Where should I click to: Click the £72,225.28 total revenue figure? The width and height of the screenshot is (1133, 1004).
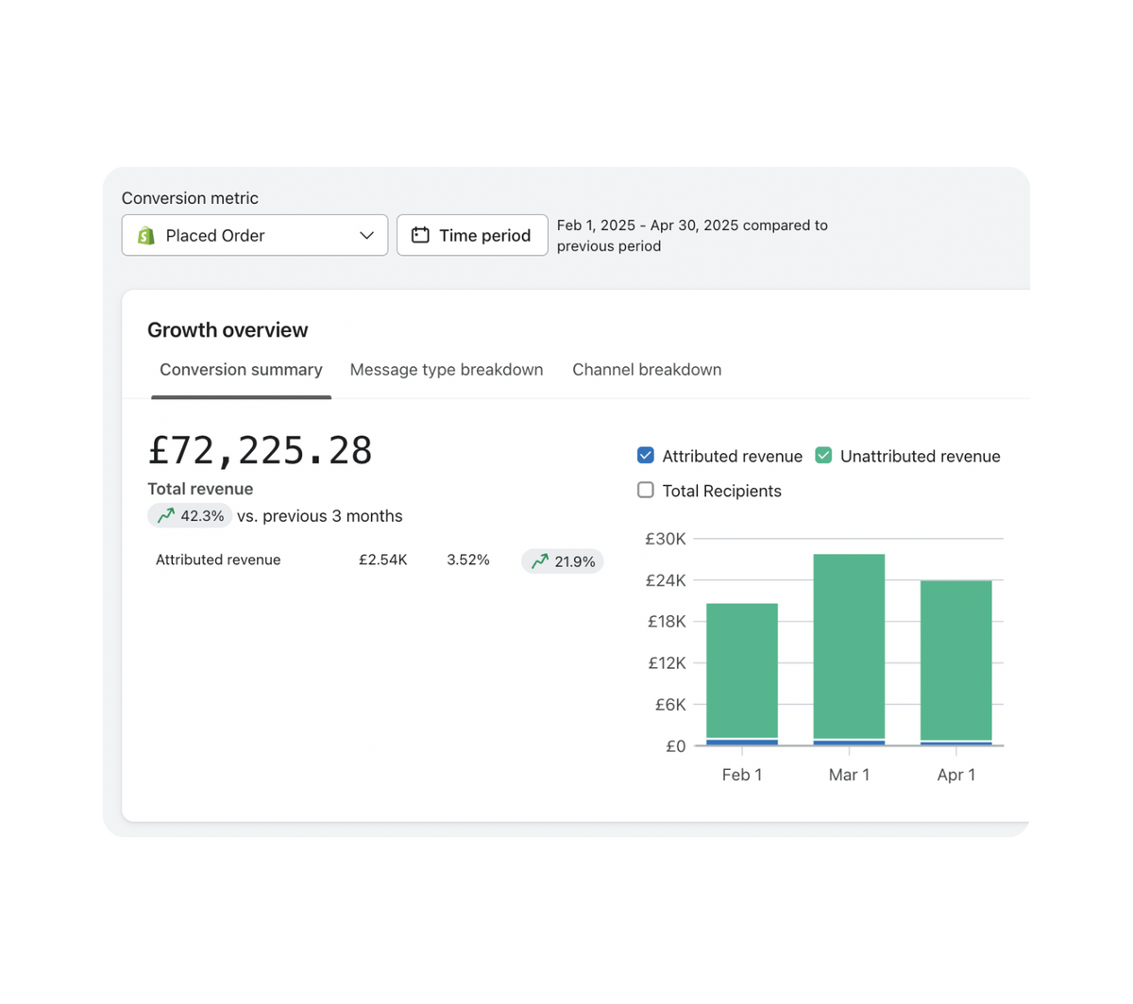(x=261, y=450)
